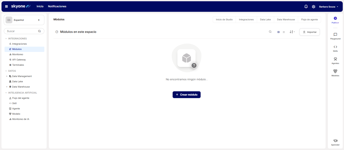Open the notifications bell icon
Screen dimensions: 344x150
[306, 7]
